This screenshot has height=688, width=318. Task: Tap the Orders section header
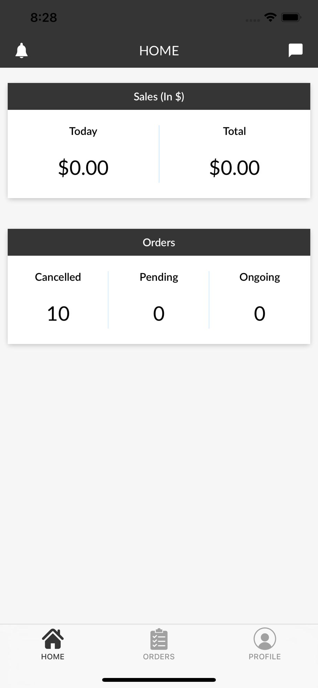[x=159, y=242]
